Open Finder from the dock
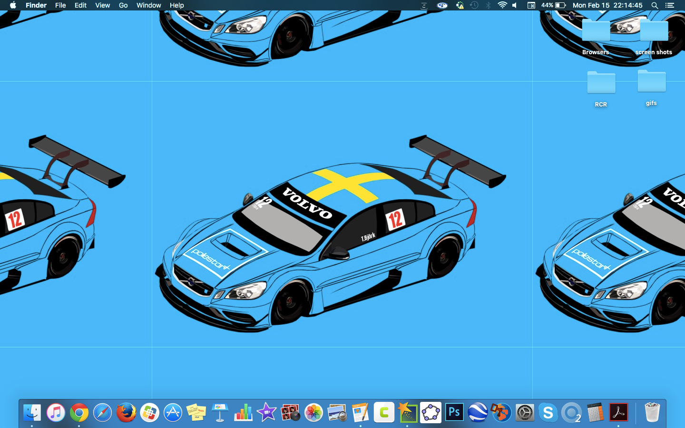The width and height of the screenshot is (685, 428). [32, 412]
